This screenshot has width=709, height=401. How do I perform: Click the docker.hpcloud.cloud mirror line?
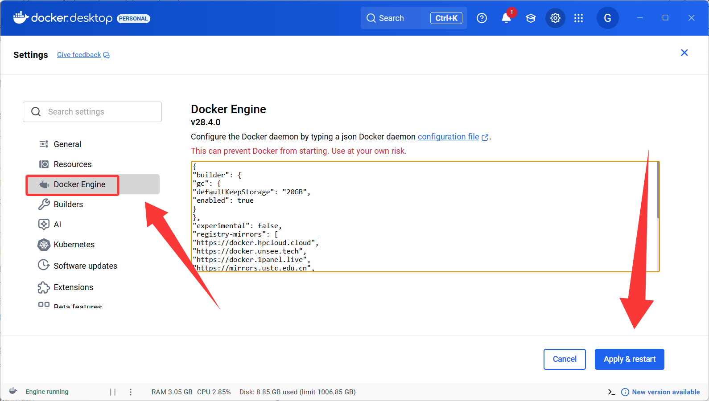pyautogui.click(x=256, y=243)
